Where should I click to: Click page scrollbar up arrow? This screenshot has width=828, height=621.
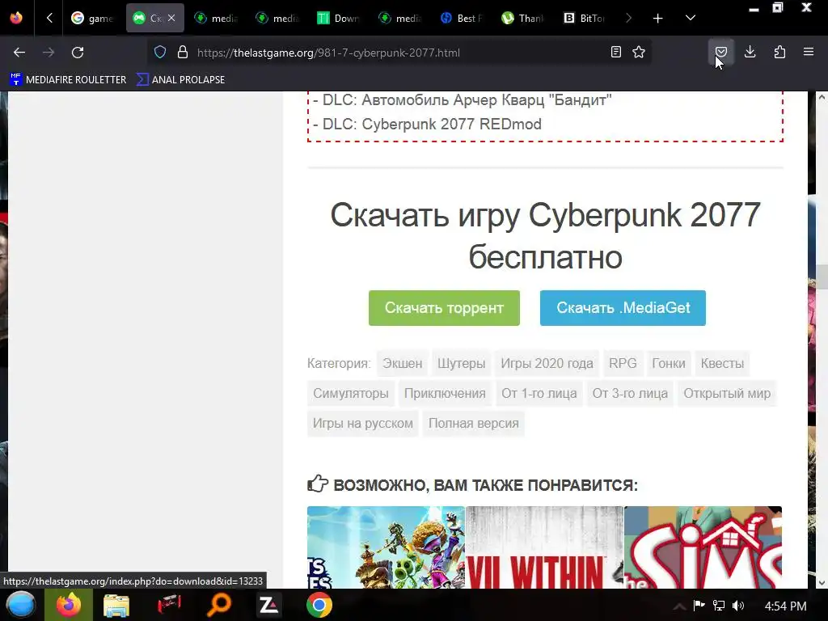coord(822,98)
